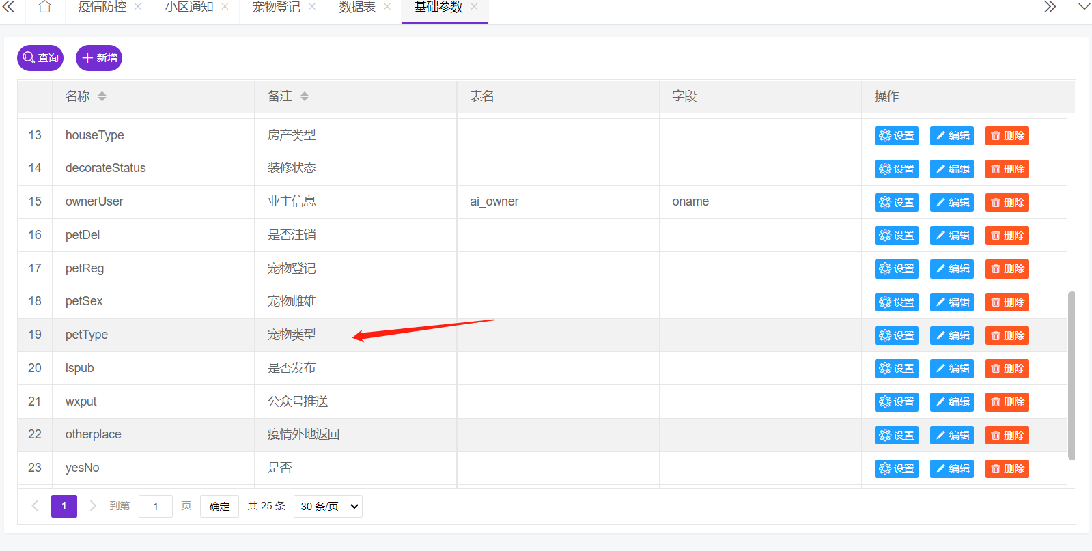Delete the petReg row
The height and width of the screenshot is (551, 1092).
1007,269
